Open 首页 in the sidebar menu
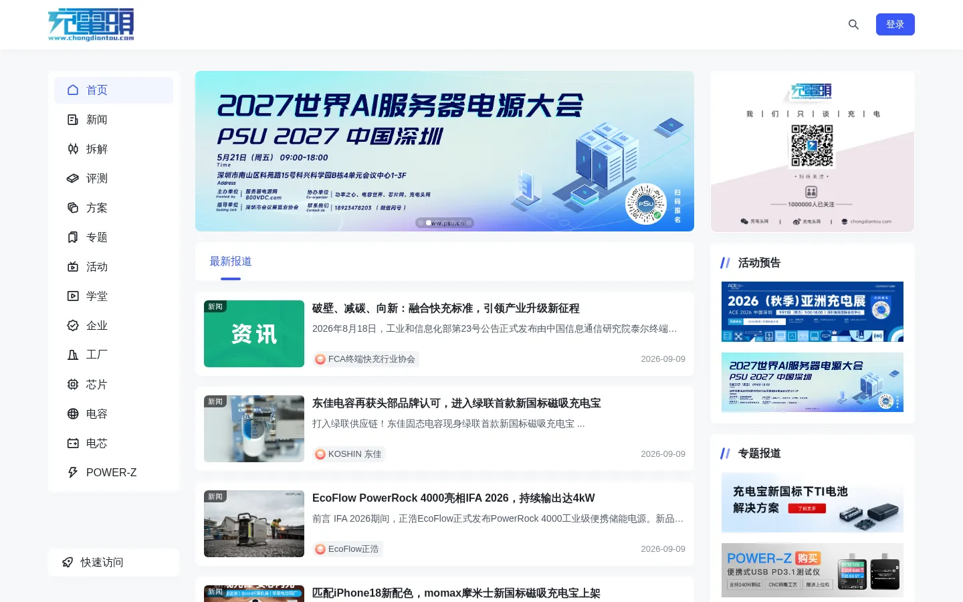This screenshot has height=602, width=963. (114, 90)
